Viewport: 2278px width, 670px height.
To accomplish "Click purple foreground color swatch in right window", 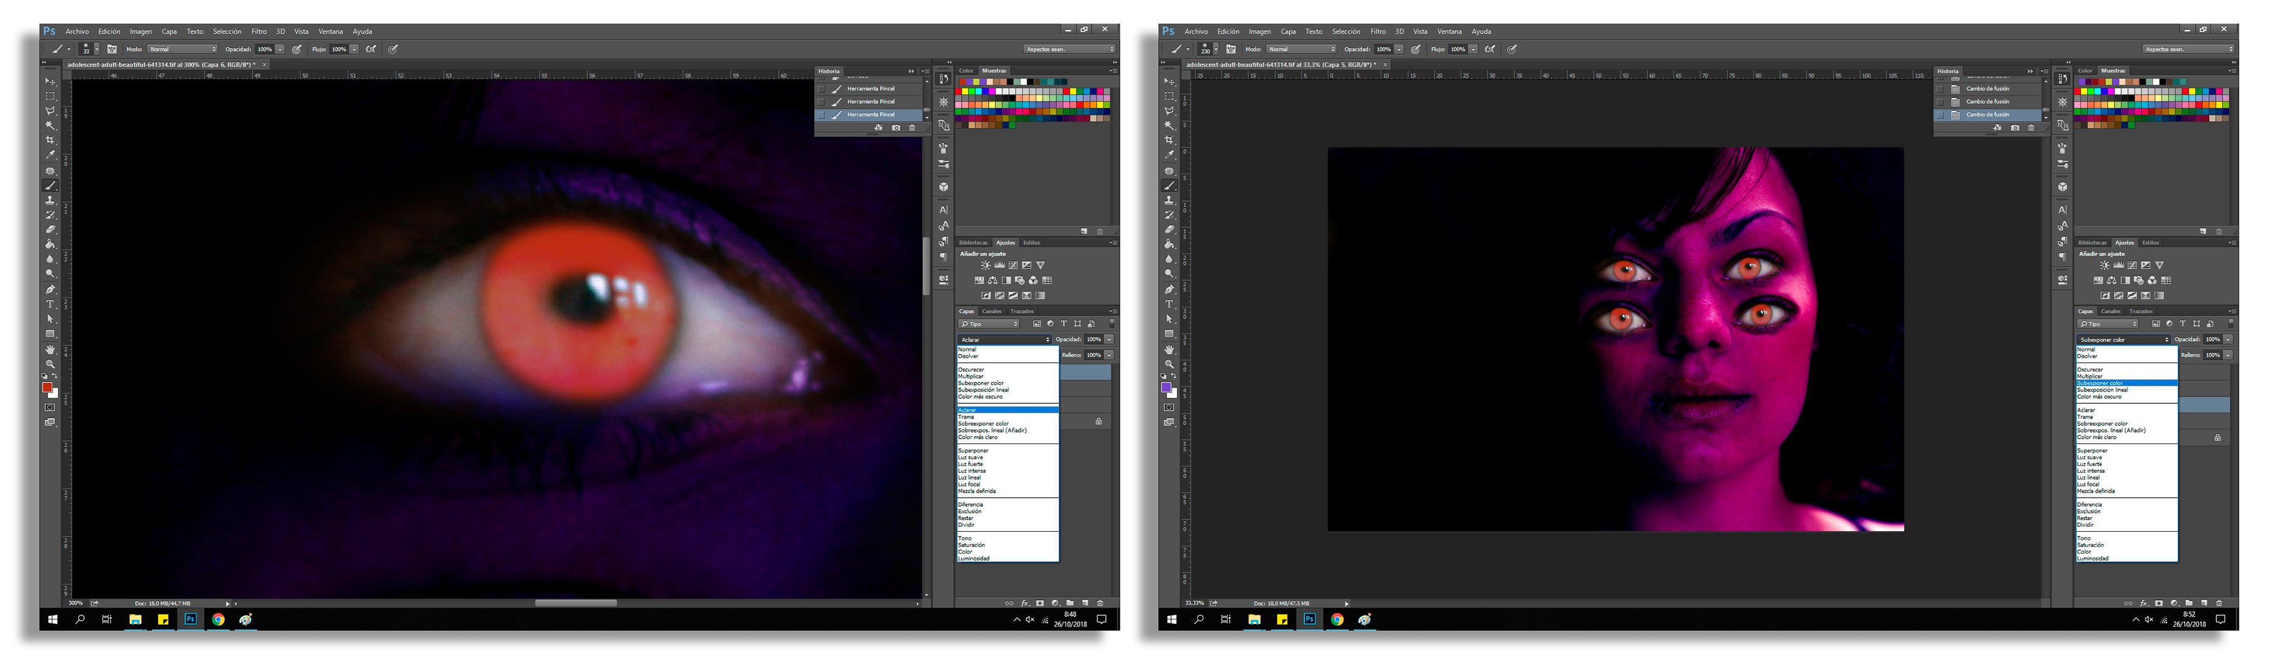I will [x=1166, y=387].
